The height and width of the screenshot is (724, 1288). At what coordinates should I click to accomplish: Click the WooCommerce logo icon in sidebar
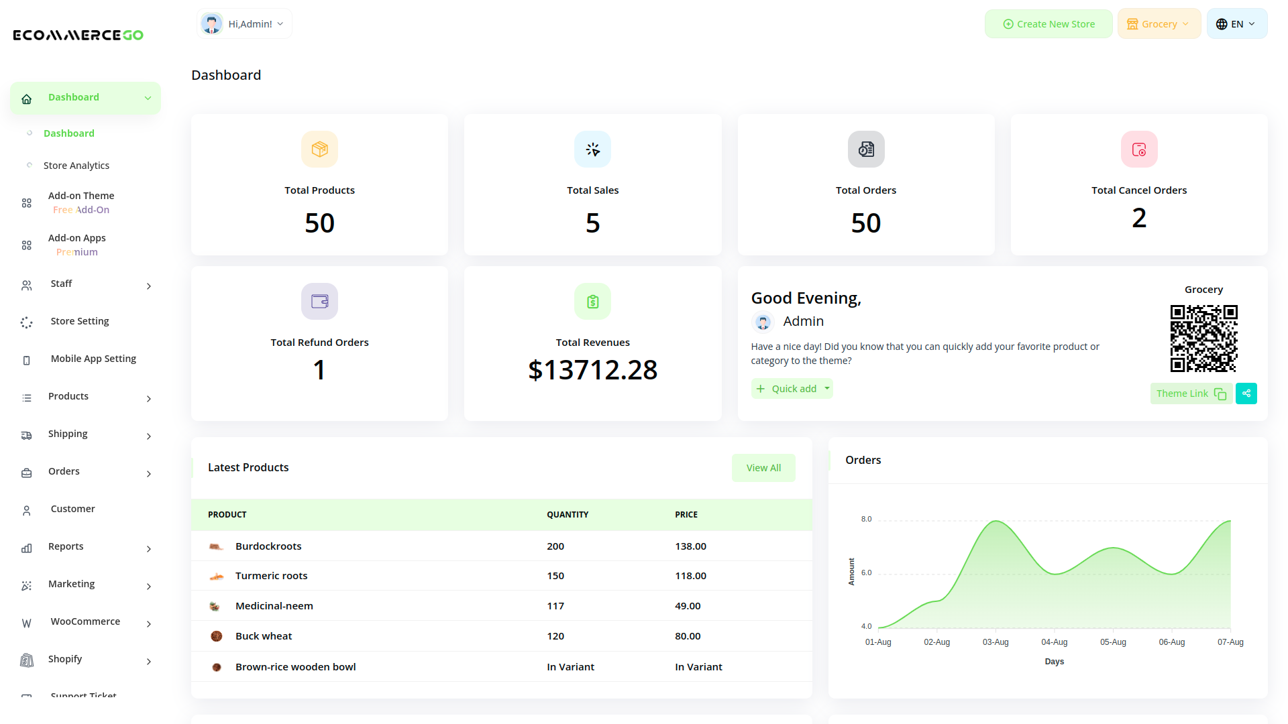tap(26, 623)
